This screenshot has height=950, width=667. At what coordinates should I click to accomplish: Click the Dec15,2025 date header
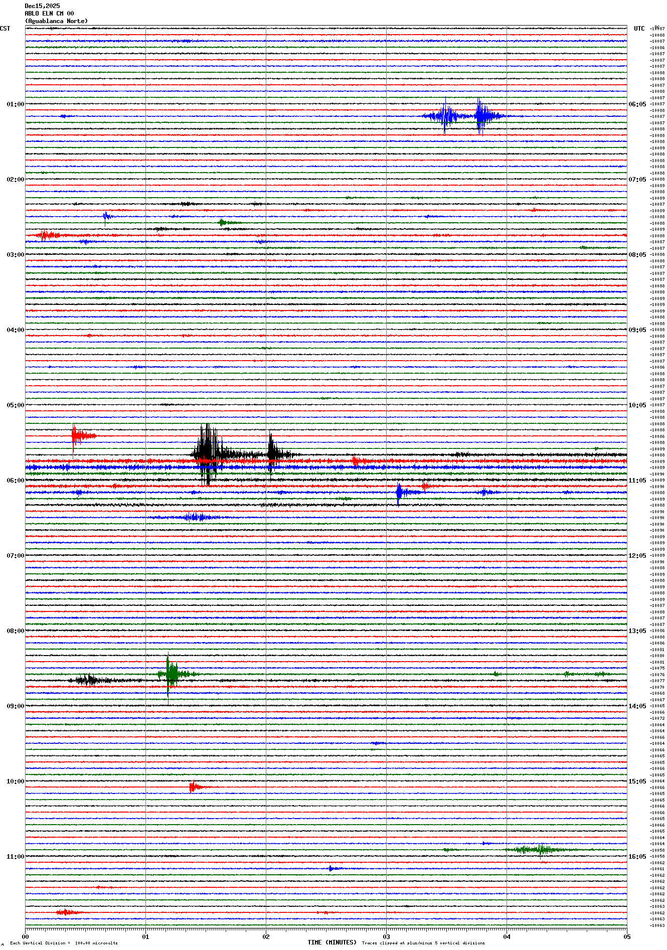(42, 6)
